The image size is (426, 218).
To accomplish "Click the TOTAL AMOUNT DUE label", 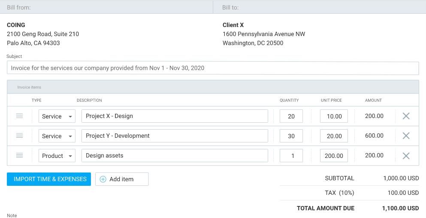I will 326,208.
